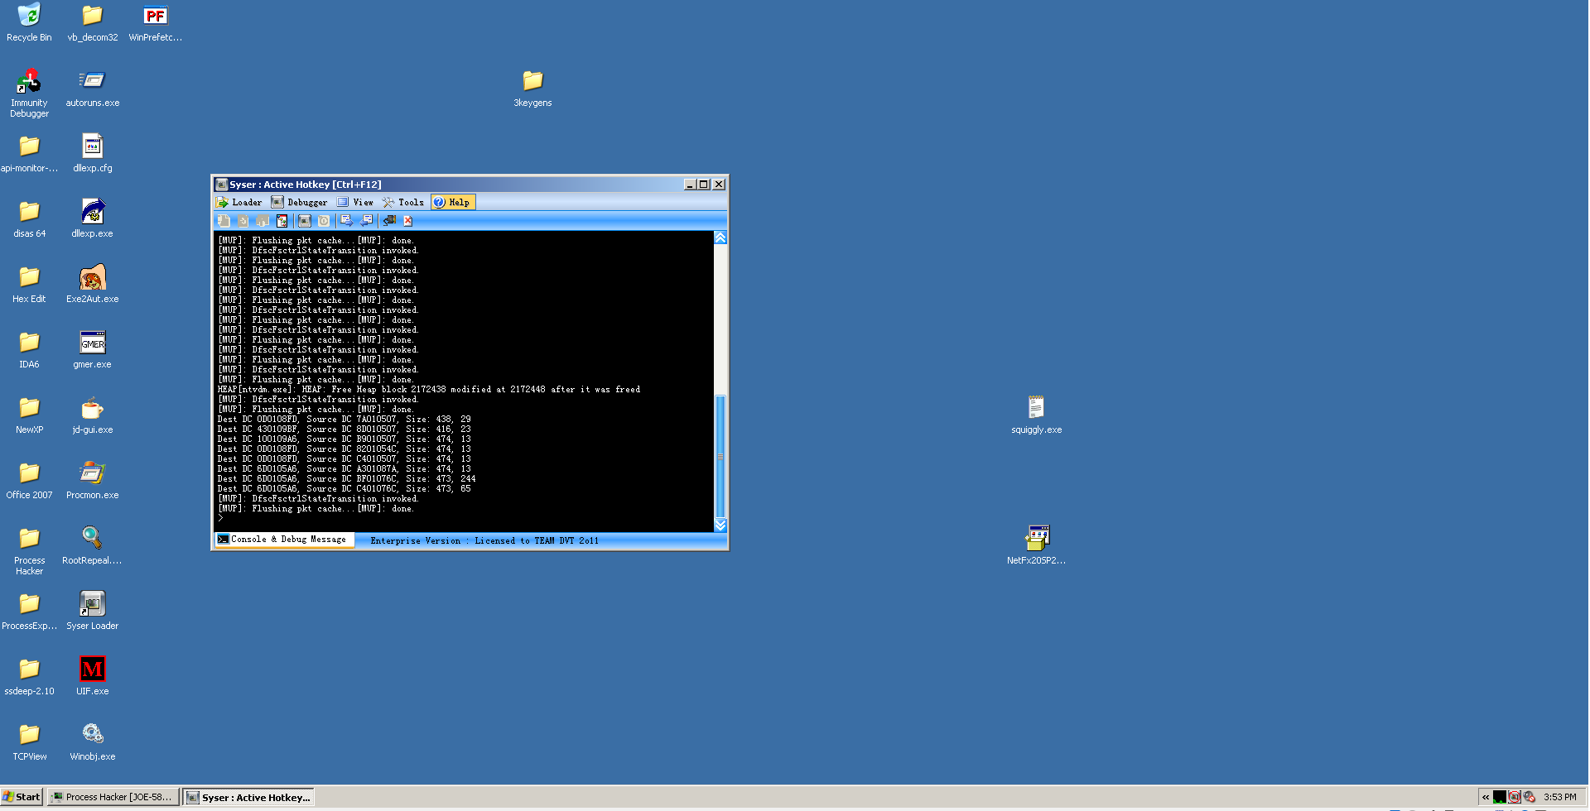The image size is (1590, 811).
Task: Select the disas 64 folder icon
Action: 29,219
